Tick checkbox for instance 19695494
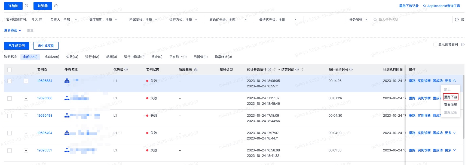The height and width of the screenshot is (165, 471). [x=10, y=133]
